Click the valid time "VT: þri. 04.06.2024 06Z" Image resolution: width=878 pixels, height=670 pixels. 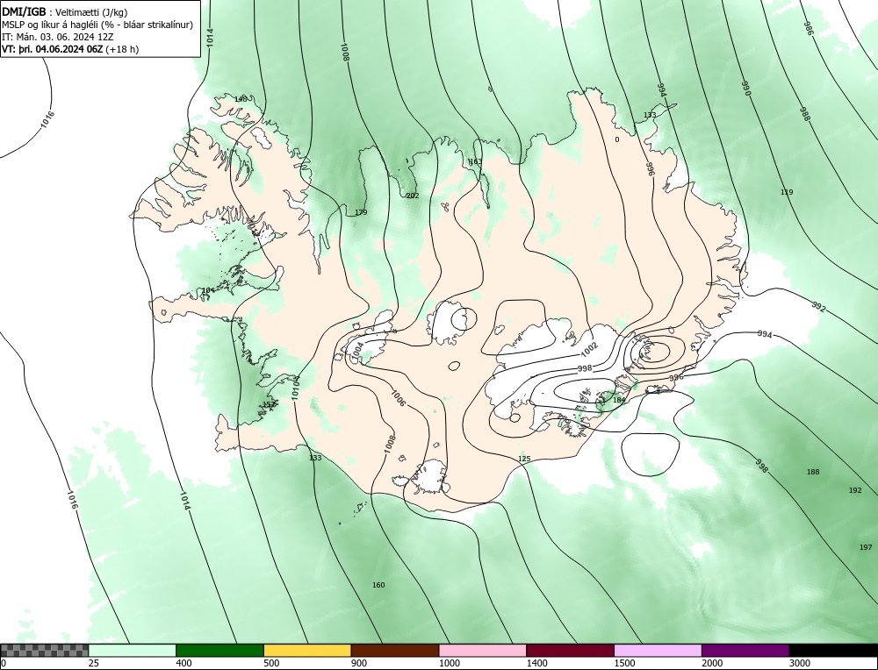52,49
